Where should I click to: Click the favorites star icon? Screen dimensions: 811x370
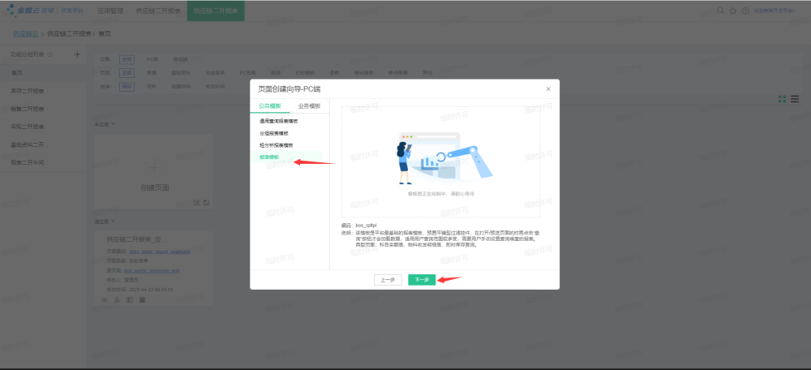tap(733, 11)
